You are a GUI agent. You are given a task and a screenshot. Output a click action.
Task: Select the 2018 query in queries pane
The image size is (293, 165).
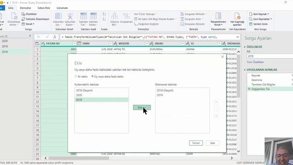tap(15, 52)
